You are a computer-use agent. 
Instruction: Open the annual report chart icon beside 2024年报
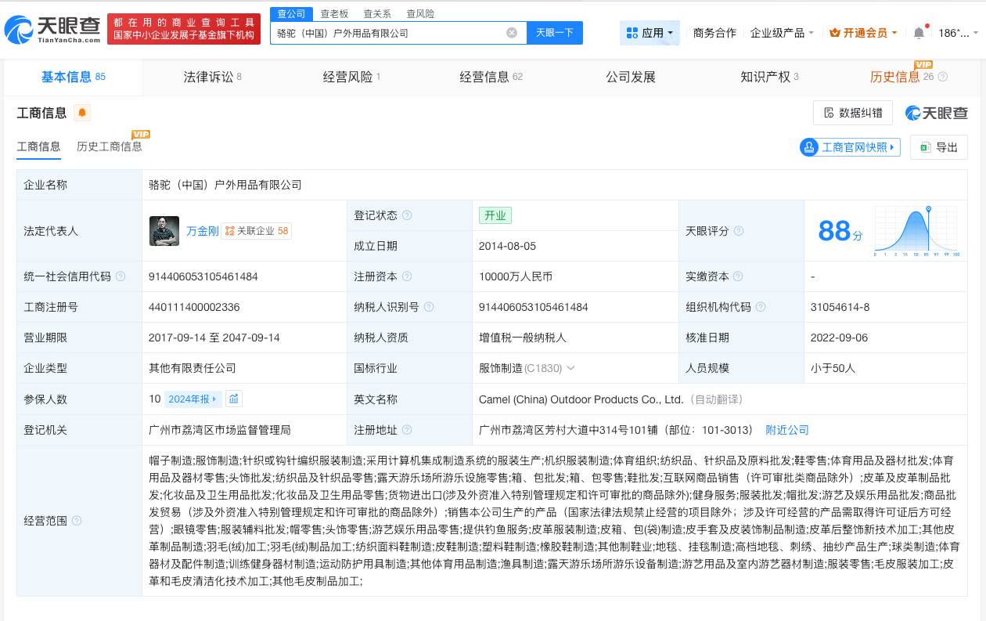point(233,399)
